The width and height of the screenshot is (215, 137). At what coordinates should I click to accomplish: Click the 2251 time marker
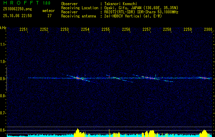[x=24, y=29]
